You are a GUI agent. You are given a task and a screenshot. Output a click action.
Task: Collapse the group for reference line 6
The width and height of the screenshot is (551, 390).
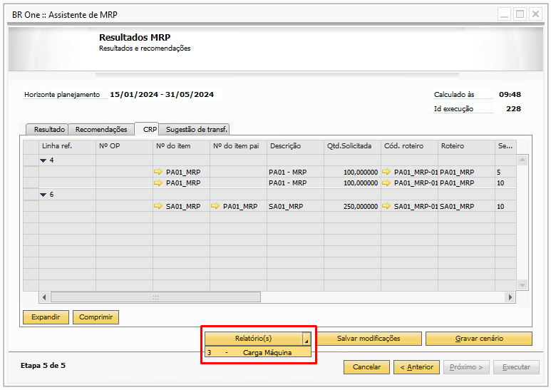point(43,195)
